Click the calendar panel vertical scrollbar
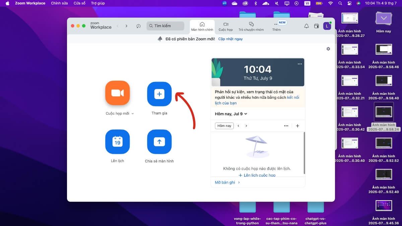The image size is (402, 226). tap(304, 152)
